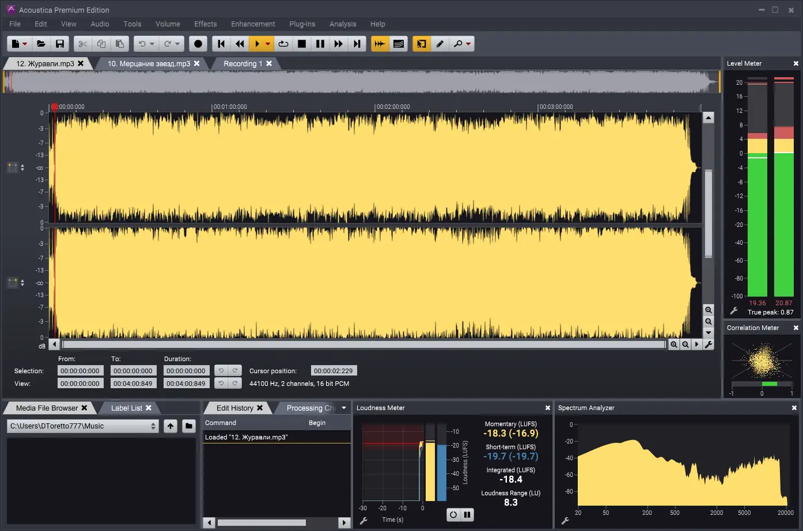Switch to the 10. Мерцание звезд.mp3 tab
The image size is (803, 531).
click(149, 63)
